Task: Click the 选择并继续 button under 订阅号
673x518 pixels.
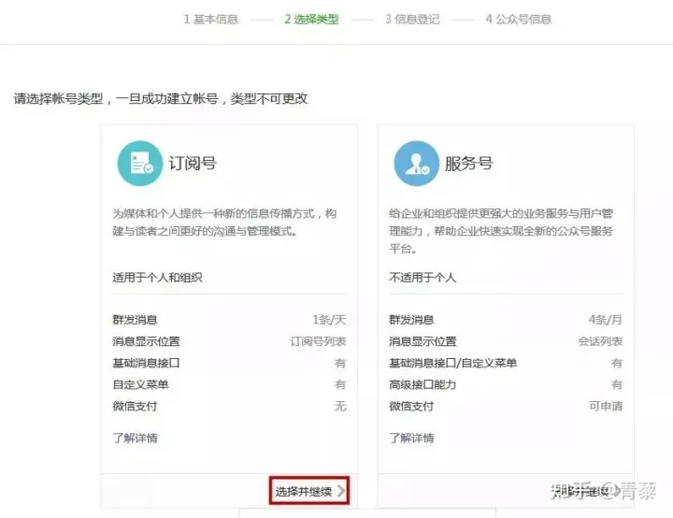Action: (x=309, y=491)
